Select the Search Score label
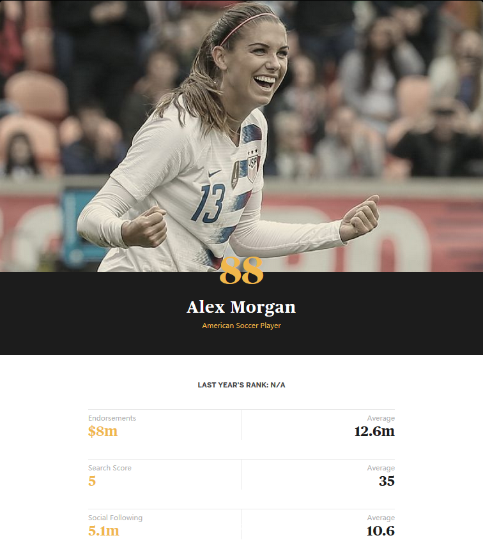Screen dimensions: 483x540 tap(110, 468)
